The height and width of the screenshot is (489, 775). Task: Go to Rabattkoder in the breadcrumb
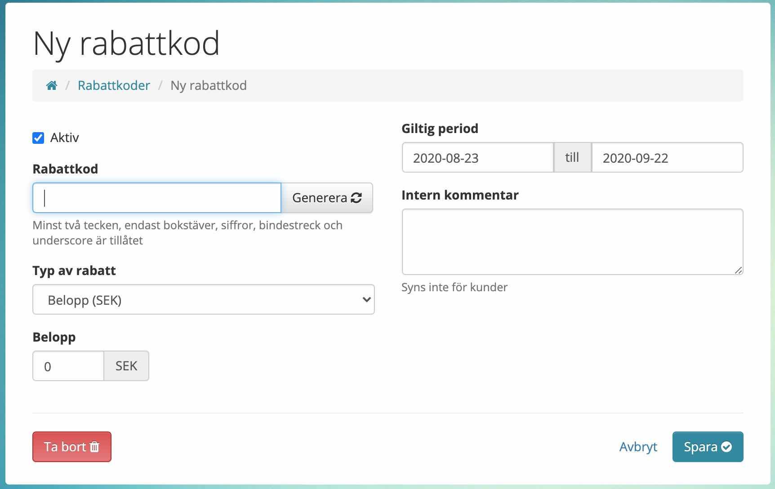click(114, 85)
